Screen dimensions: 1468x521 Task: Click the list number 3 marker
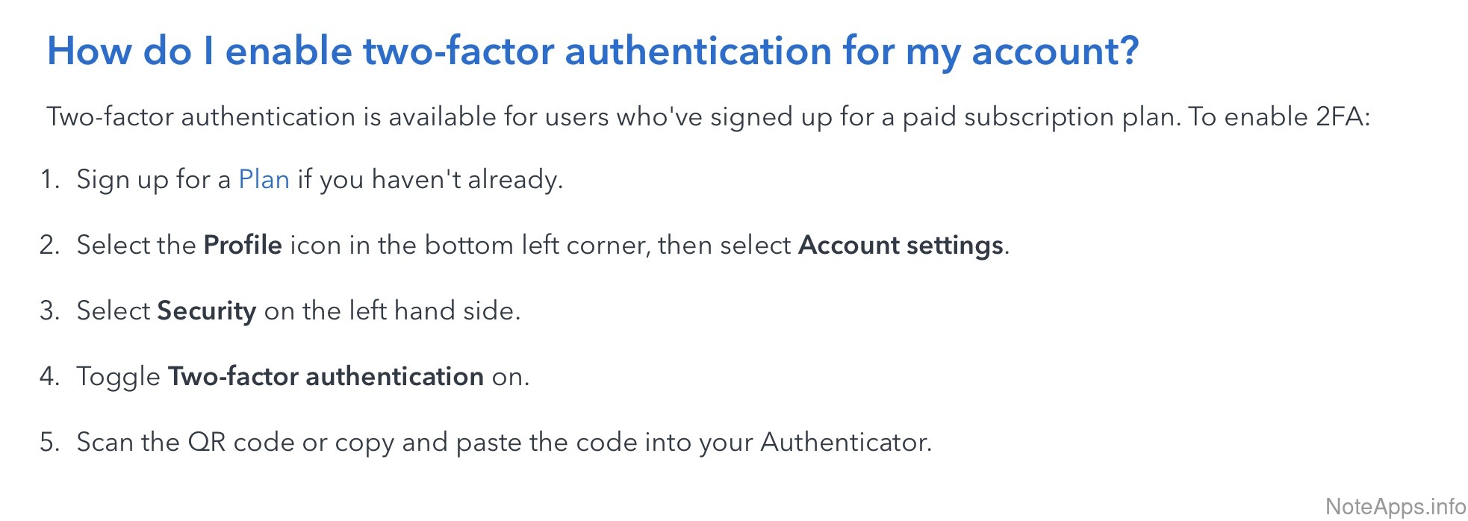point(49,311)
